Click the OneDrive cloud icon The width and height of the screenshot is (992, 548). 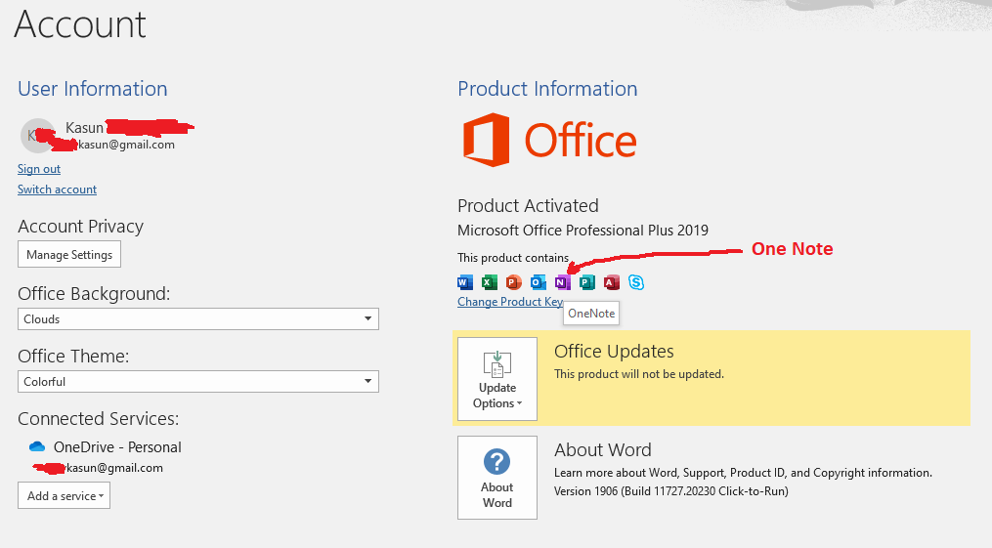37,446
